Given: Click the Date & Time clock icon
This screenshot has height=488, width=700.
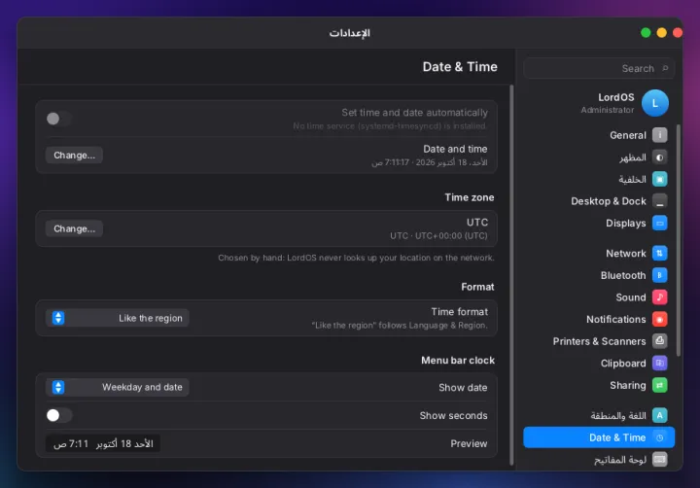Looking at the screenshot, I should (x=659, y=437).
